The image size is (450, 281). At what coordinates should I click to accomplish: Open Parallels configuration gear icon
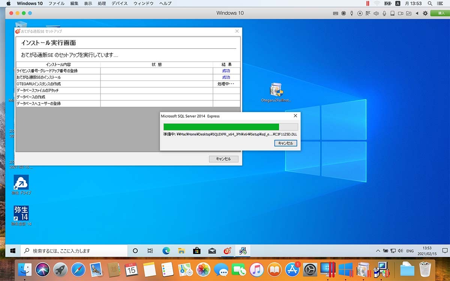425,13
